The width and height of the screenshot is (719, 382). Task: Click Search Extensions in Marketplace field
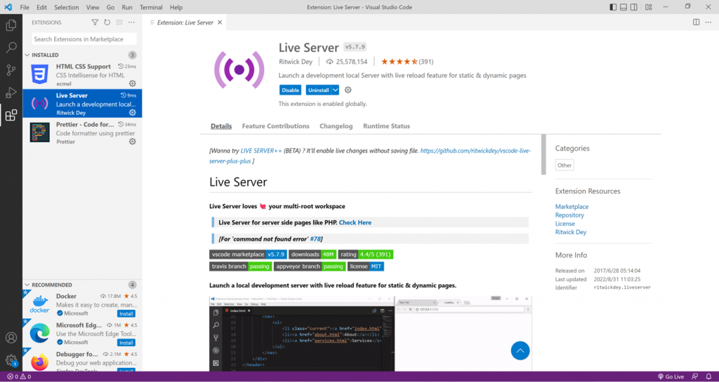[84, 39]
